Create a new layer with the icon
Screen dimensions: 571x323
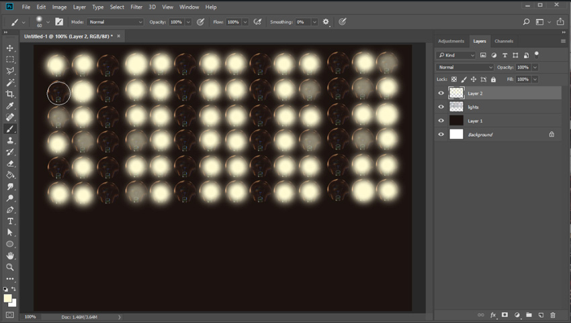click(541, 314)
